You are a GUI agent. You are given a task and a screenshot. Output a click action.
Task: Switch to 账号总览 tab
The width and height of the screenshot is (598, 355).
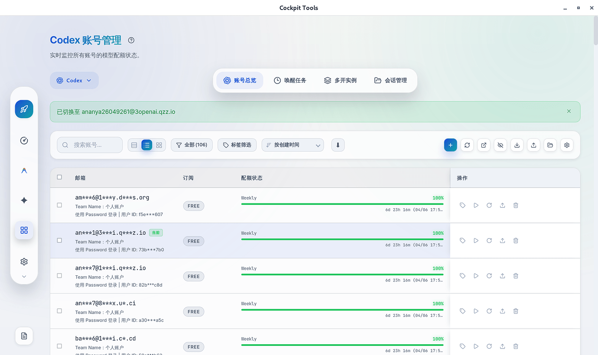tap(240, 81)
